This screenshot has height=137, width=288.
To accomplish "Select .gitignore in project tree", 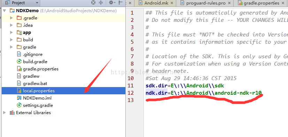I will 33,54.
